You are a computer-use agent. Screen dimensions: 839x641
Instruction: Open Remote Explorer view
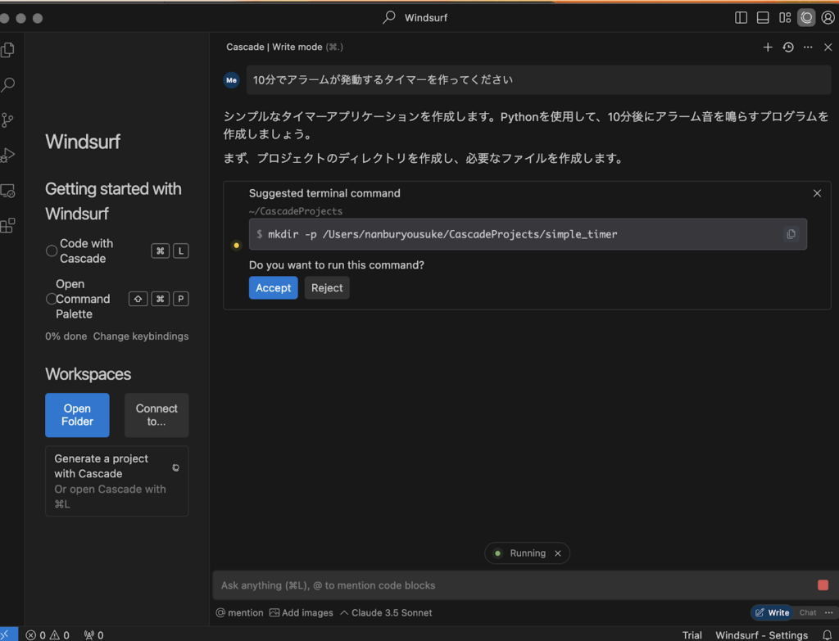(7, 190)
